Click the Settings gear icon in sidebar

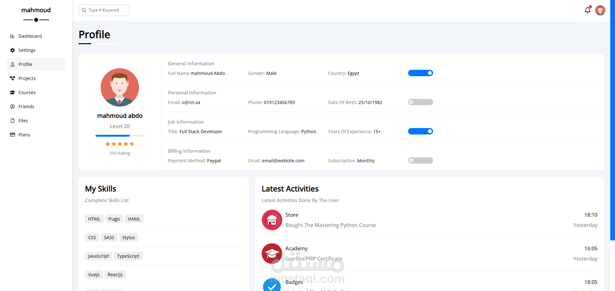coord(12,50)
